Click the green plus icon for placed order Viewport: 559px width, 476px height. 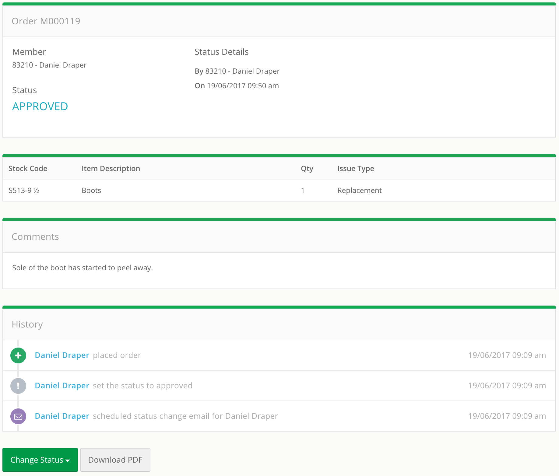[18, 355]
